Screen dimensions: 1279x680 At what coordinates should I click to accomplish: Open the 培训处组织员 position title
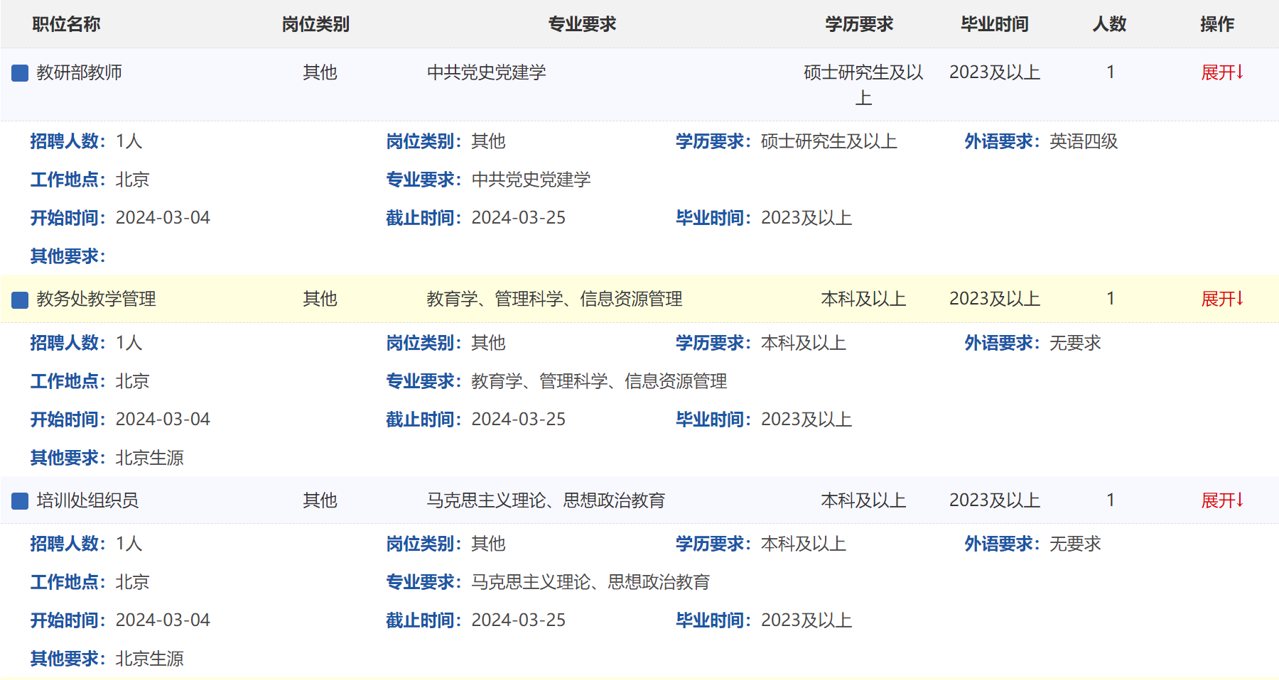coord(87,500)
